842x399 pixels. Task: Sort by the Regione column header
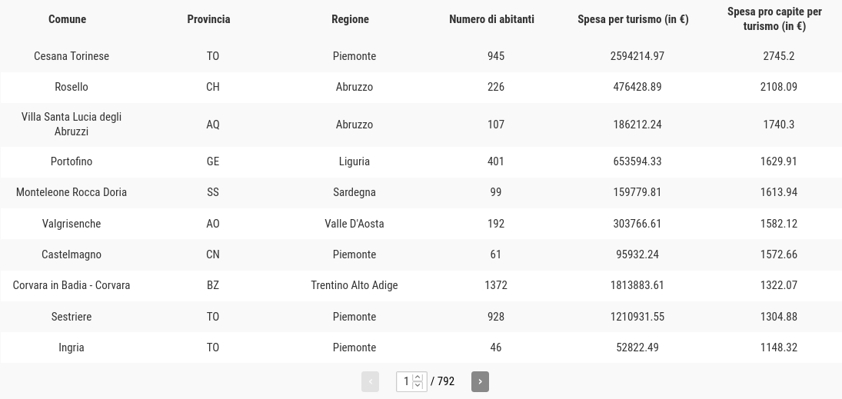click(x=350, y=19)
